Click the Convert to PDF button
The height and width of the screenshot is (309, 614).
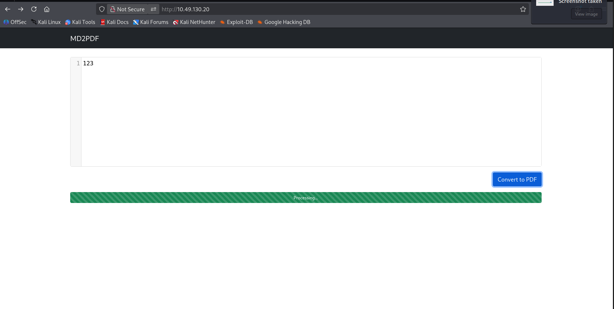click(517, 179)
